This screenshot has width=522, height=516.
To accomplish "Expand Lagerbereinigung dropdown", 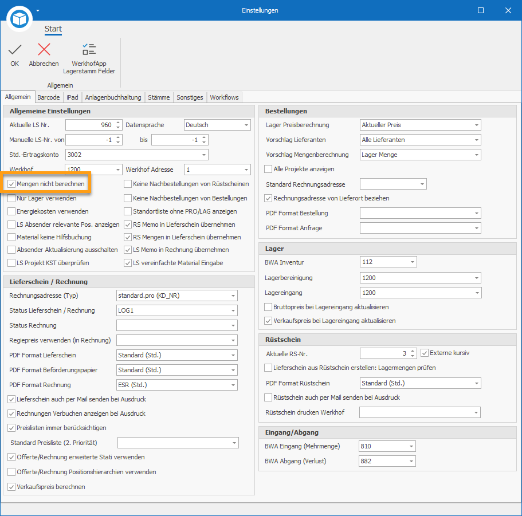I will [477, 278].
